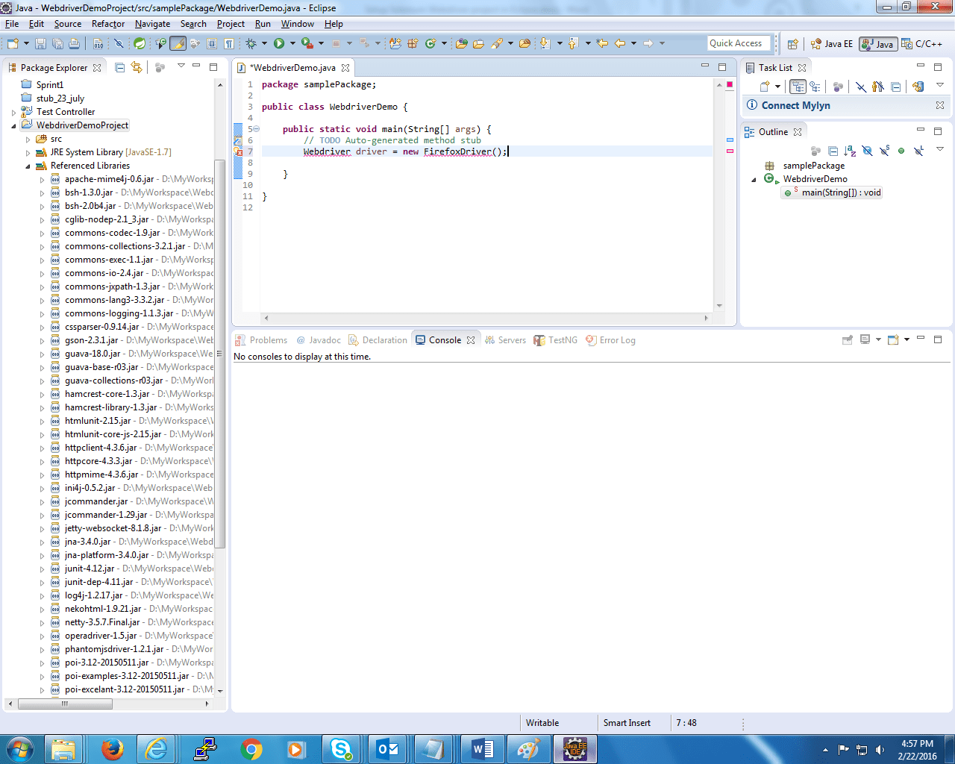
Task: Click the Save icon in toolbar
Action: (41, 44)
